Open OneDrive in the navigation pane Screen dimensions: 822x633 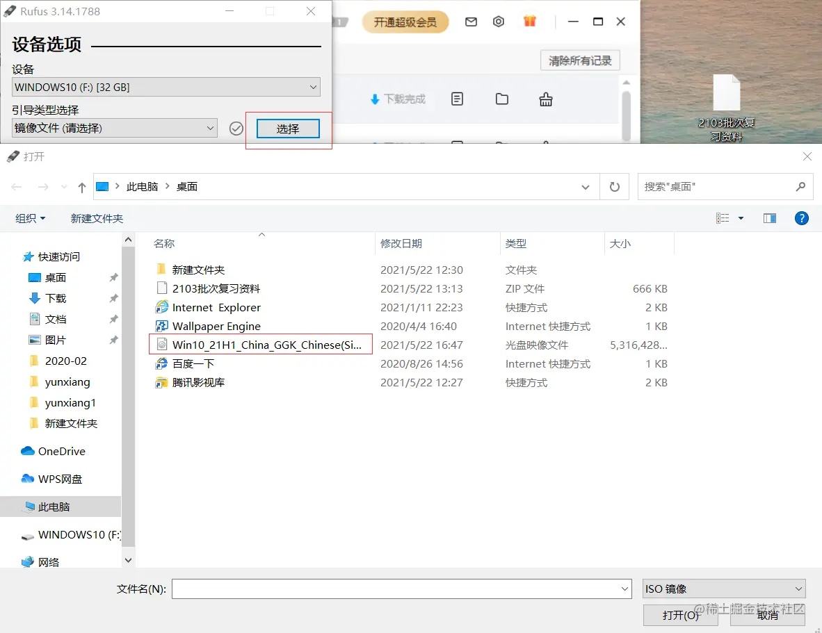click(61, 452)
